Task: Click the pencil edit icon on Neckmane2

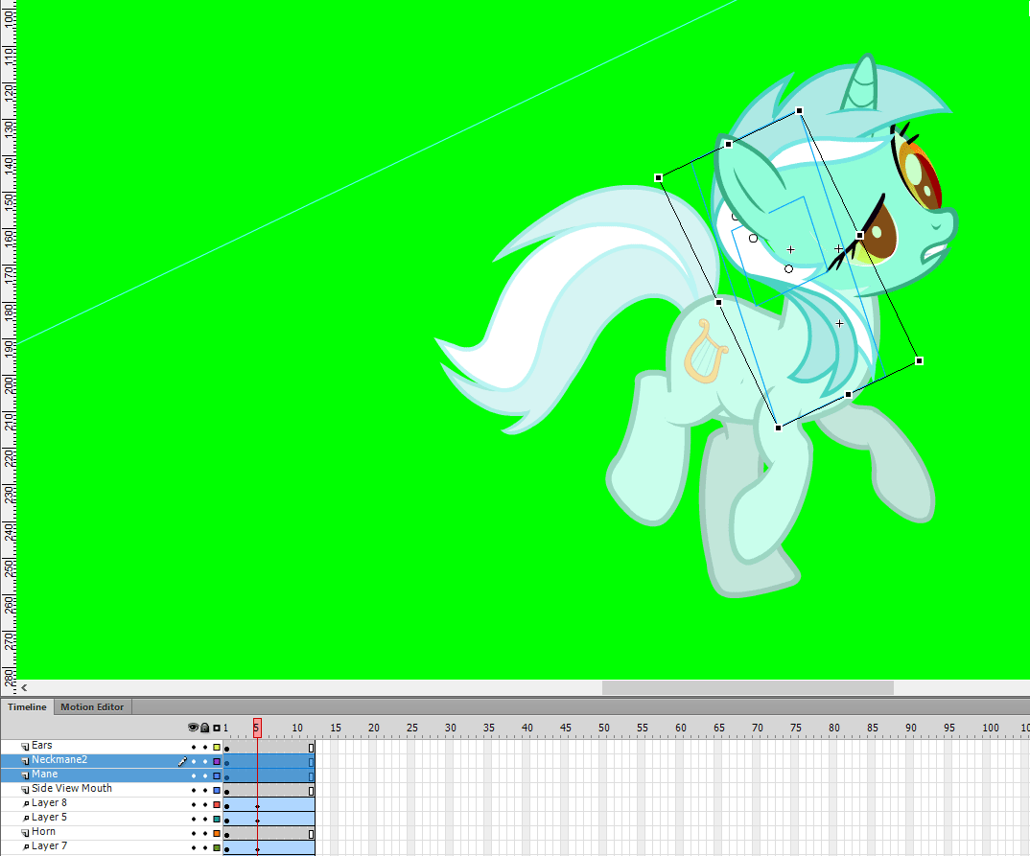Action: point(182,761)
